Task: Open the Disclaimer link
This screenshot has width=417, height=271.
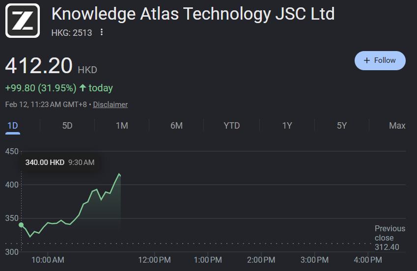Action: (111, 105)
